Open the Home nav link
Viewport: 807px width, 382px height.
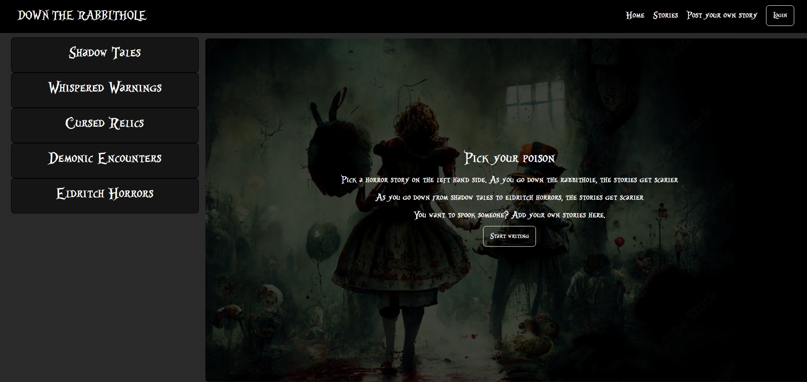click(635, 15)
